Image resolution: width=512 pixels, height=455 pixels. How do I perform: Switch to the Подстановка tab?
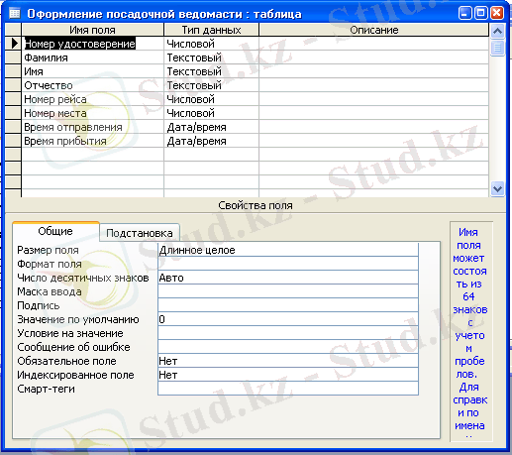(x=140, y=233)
